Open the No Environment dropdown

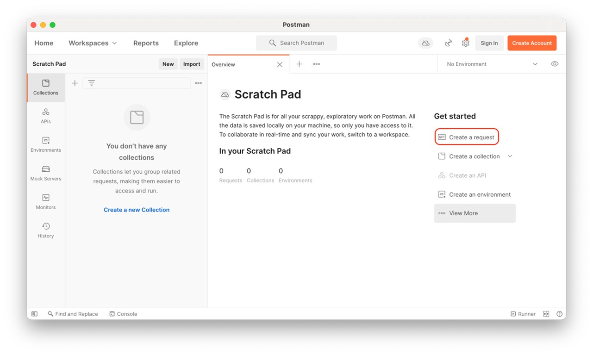(492, 64)
